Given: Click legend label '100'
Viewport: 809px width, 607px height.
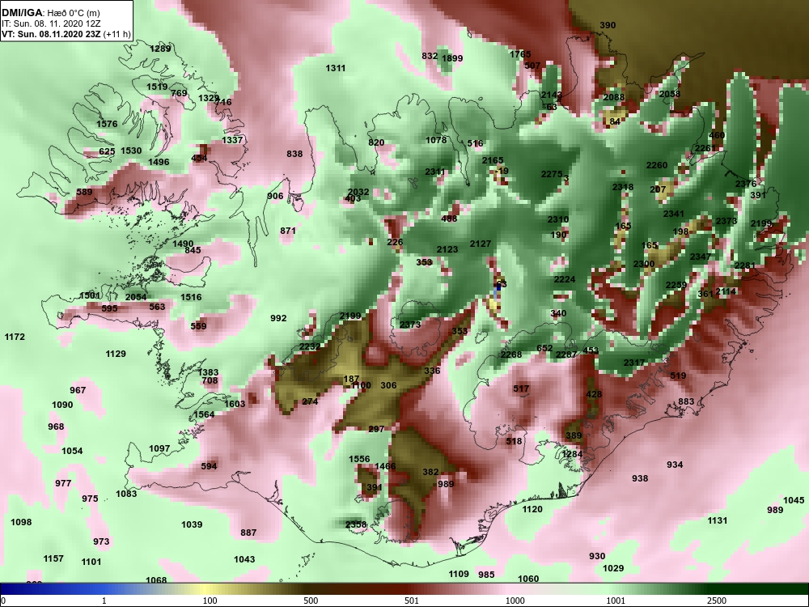Looking at the screenshot, I should pyautogui.click(x=210, y=601).
